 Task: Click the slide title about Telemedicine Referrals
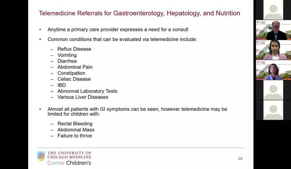click(139, 13)
